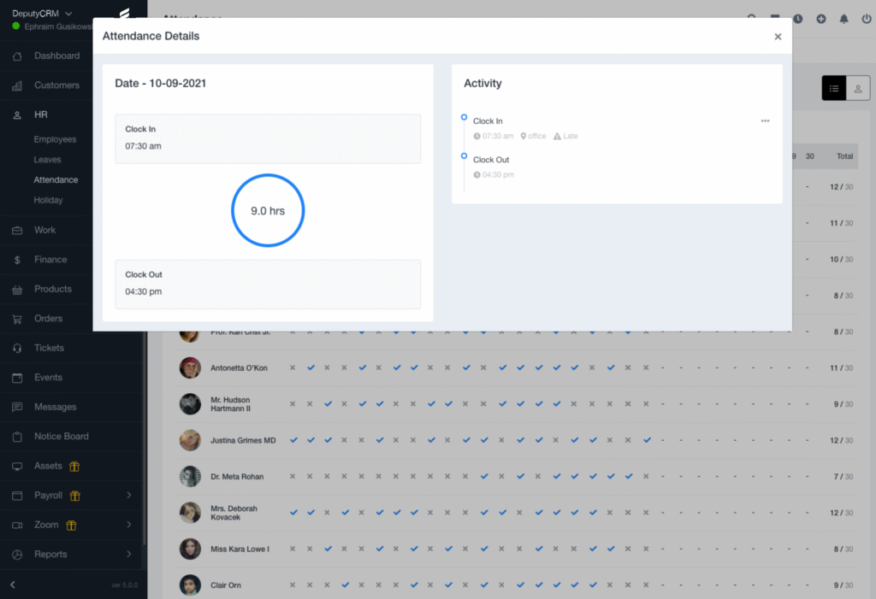Viewport: 876px width, 599px height.
Task: Expand the Payroll submenu arrow
Action: click(129, 496)
